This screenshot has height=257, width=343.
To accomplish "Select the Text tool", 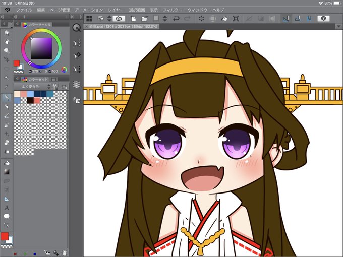I will coord(7,208).
